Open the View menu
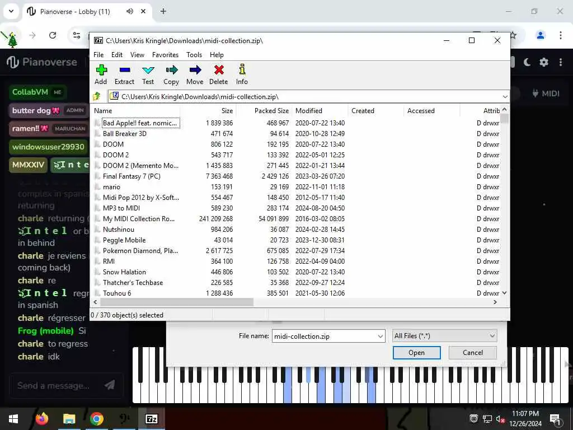 (137, 55)
